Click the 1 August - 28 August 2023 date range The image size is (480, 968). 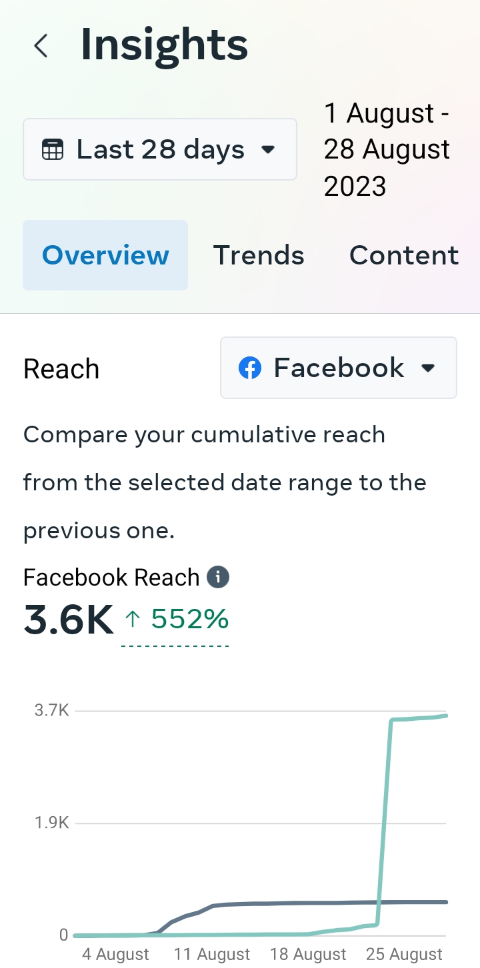click(x=387, y=150)
